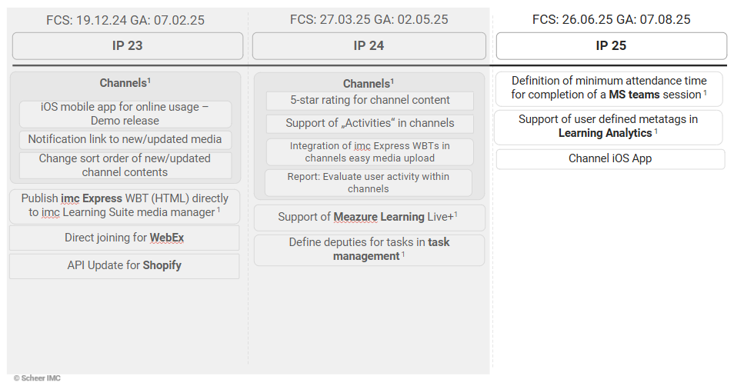This screenshot has width=734, height=386.
Task: Select user defined metatags Learning Analytics
Action: (609, 126)
